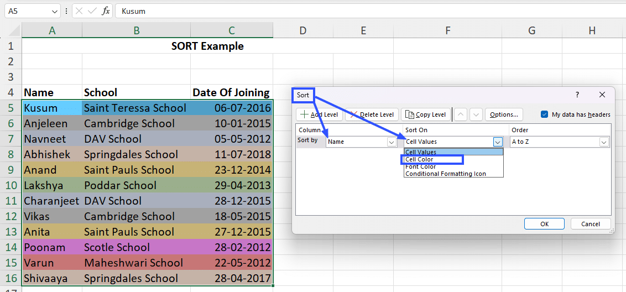Click the Move Down arrow in Sort dialog
Image resolution: width=626 pixels, height=292 pixels.
pyautogui.click(x=476, y=114)
